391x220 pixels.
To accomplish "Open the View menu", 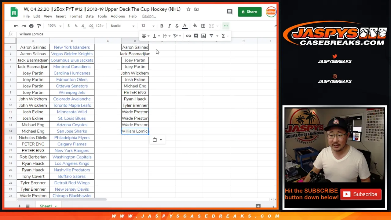I will coord(48,16).
